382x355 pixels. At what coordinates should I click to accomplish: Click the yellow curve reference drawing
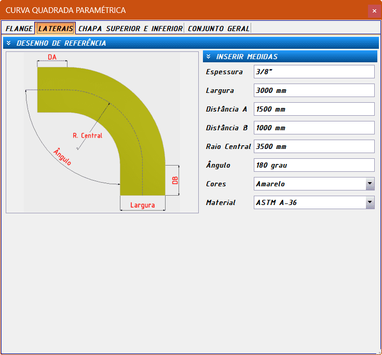pyautogui.click(x=102, y=132)
